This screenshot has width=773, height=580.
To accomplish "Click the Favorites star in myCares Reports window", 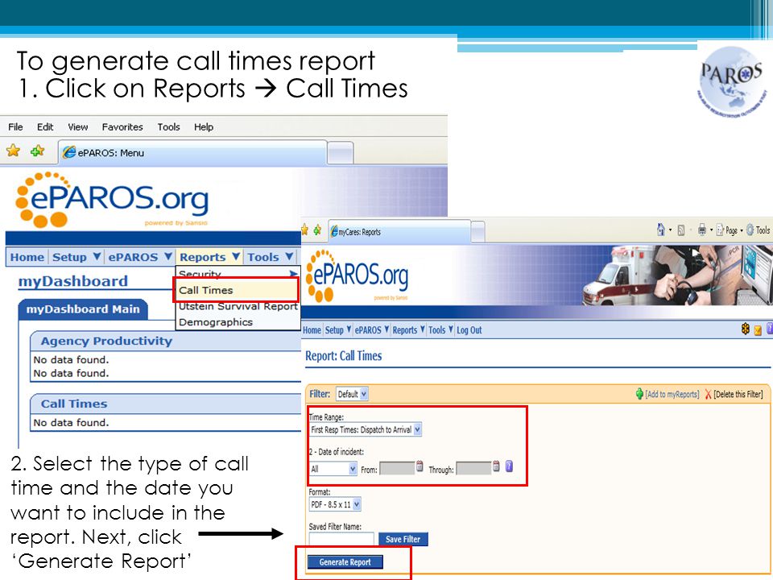I will tap(304, 230).
